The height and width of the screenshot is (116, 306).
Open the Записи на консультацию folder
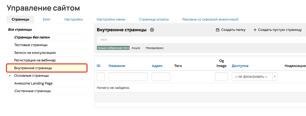coord(35,53)
